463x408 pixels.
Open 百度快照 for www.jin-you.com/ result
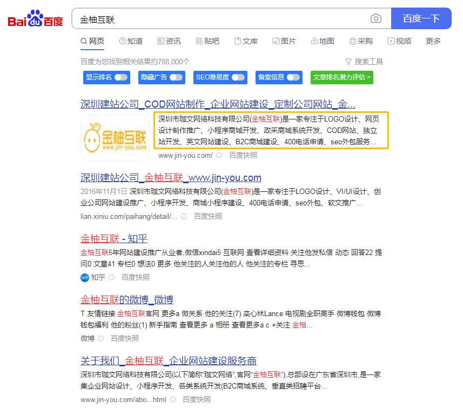(x=243, y=156)
